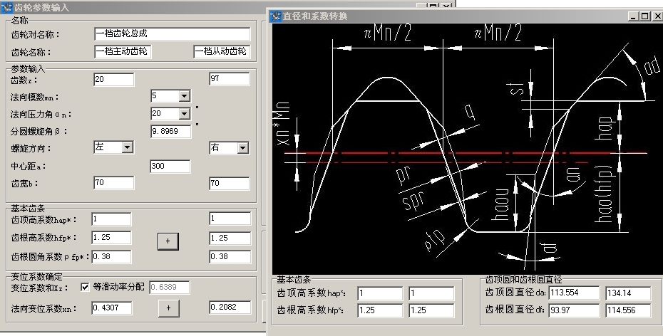Click tip diameter da field 134.14
The height and width of the screenshot is (336, 663).
(628, 293)
